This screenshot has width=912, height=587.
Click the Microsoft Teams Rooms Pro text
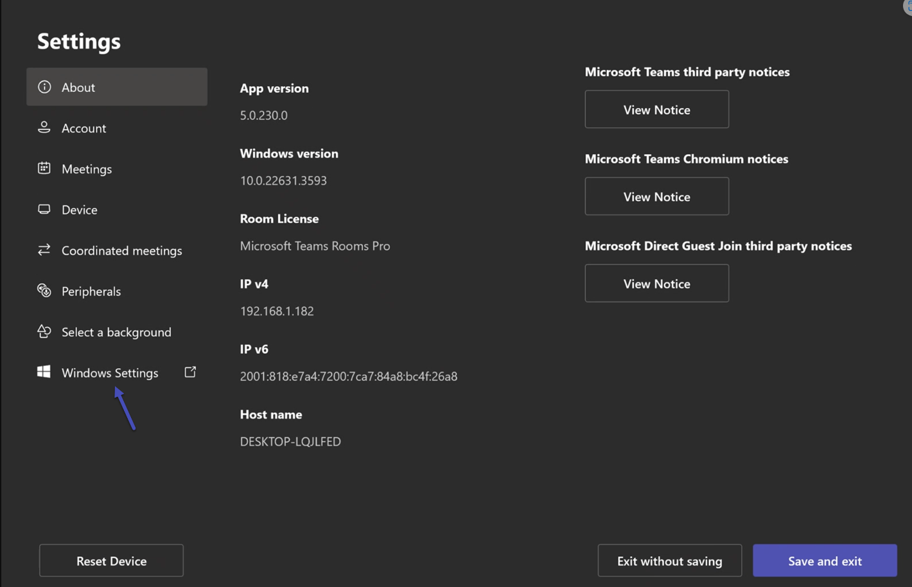[x=315, y=246]
